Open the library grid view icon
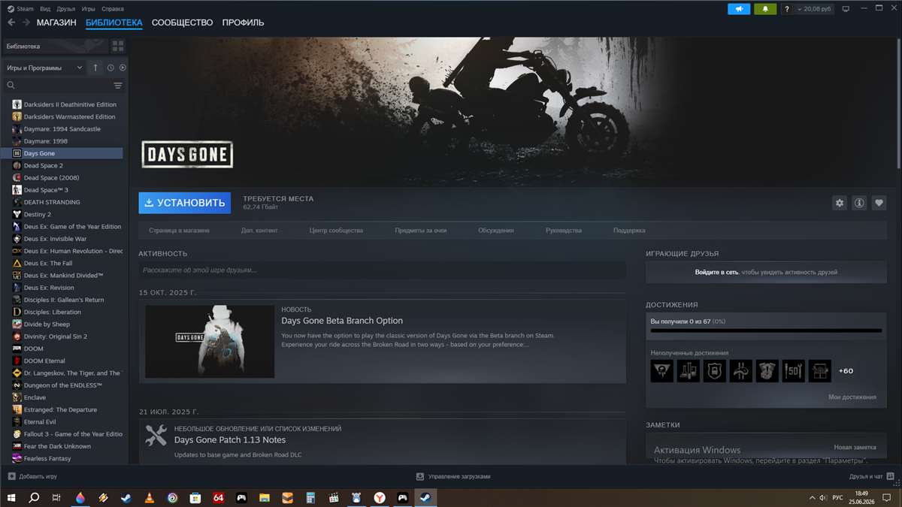 118,47
